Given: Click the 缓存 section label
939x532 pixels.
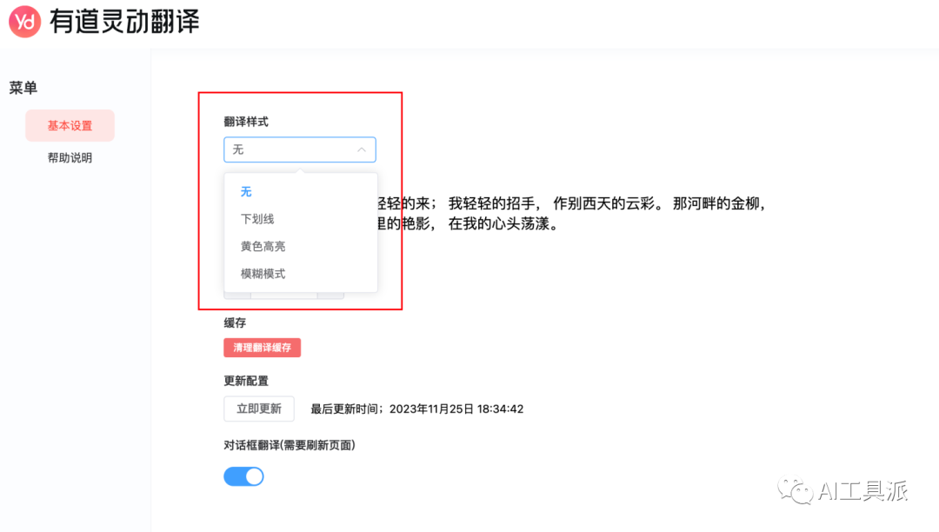Looking at the screenshot, I should 235,323.
